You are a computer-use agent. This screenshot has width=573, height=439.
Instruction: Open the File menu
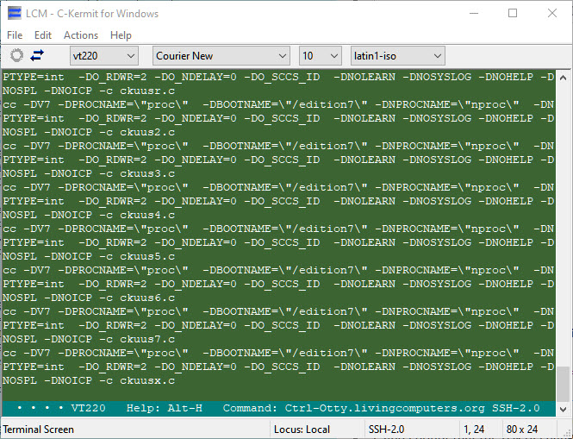(x=15, y=35)
